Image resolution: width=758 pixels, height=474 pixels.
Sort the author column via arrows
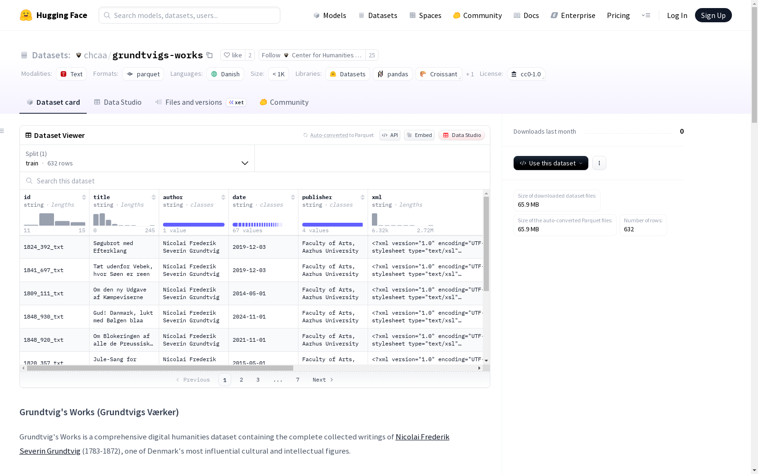[223, 197]
